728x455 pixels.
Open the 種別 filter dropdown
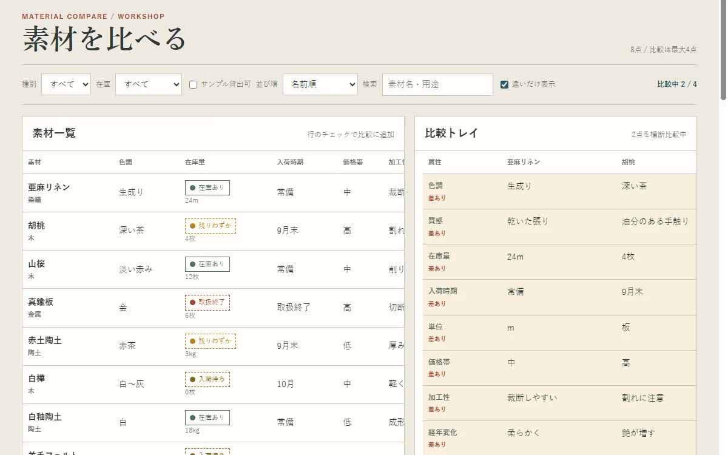[66, 84]
